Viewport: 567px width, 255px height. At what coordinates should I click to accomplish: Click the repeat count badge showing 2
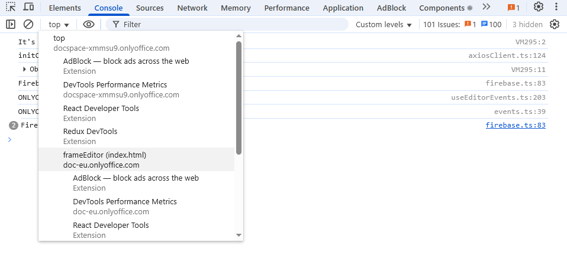14,125
